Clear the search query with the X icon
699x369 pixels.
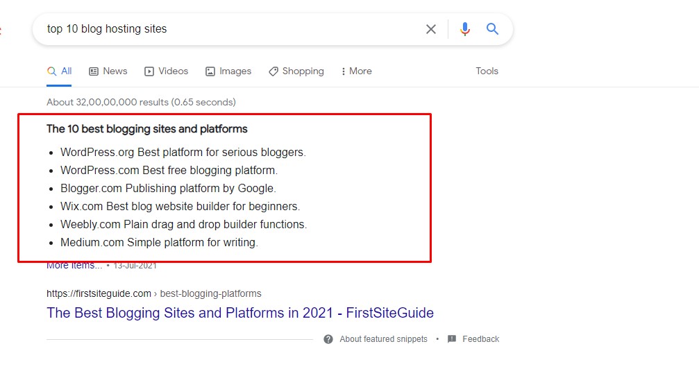point(431,29)
